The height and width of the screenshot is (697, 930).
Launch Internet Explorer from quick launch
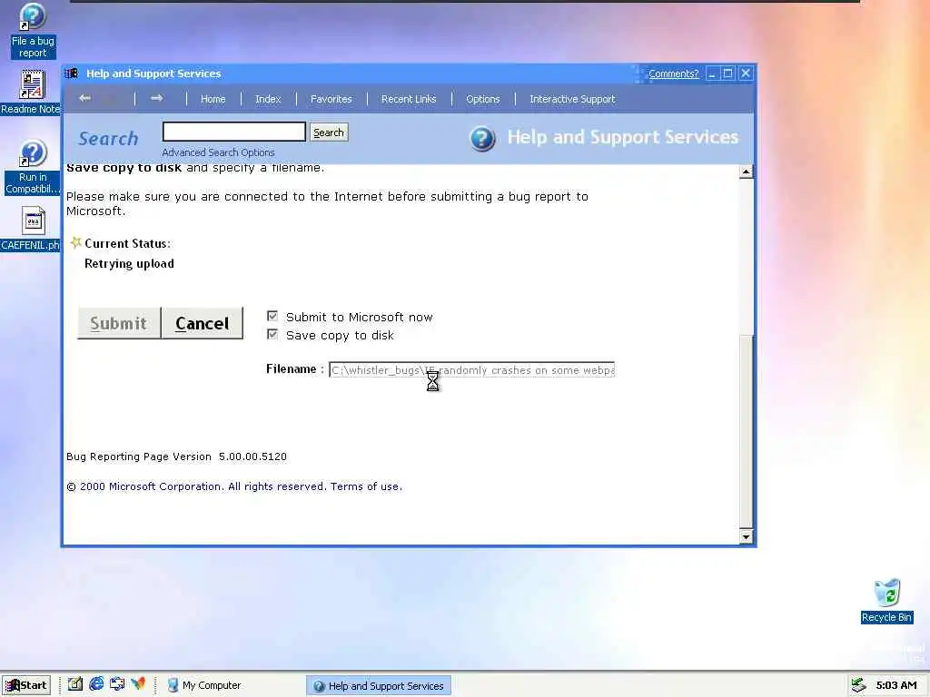point(96,684)
